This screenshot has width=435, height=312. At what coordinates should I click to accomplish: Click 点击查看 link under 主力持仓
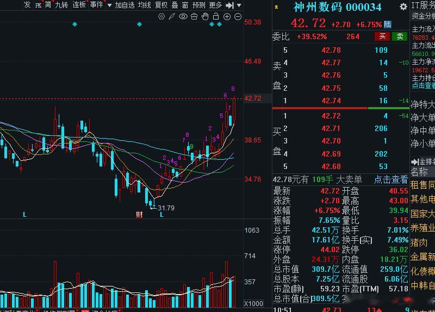[424, 86]
